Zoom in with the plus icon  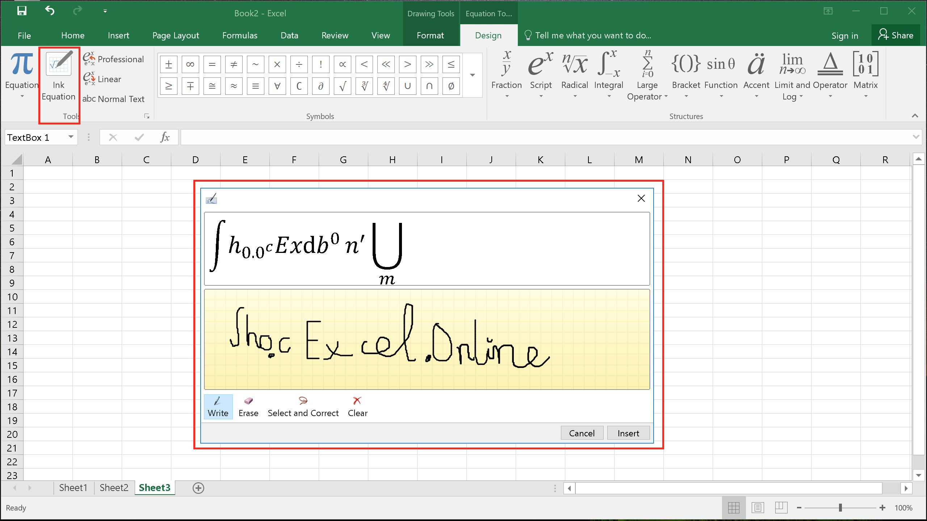[883, 508]
